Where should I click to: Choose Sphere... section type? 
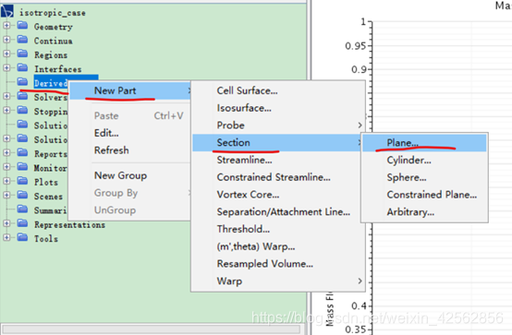point(424,177)
